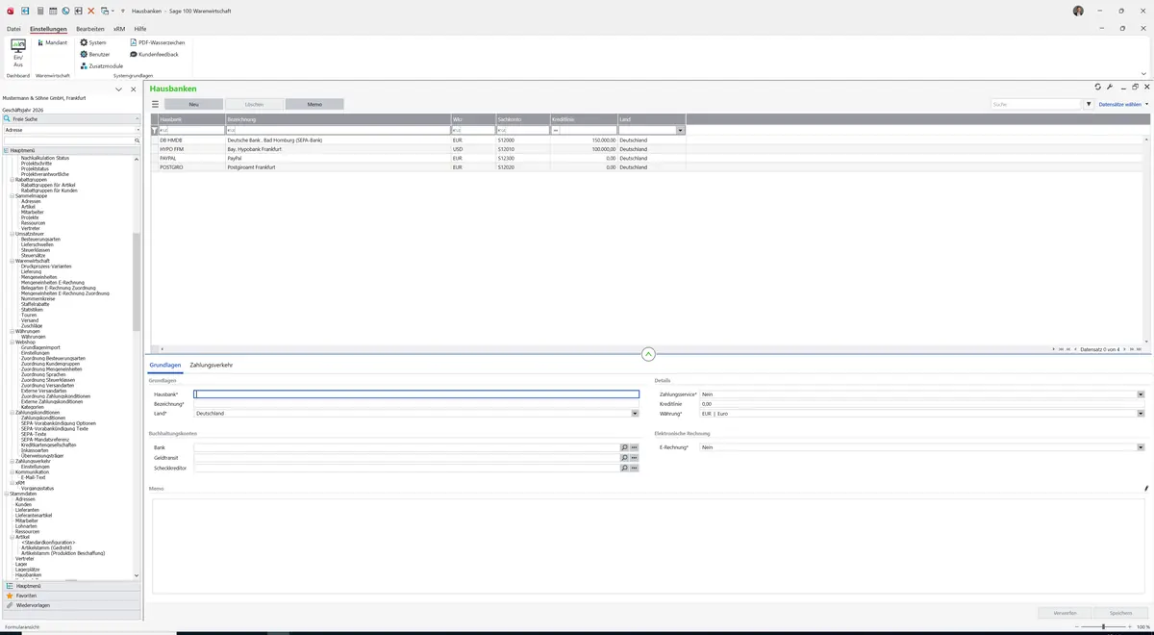1154x635 pixels.
Task: Open PDF-Wasserzeichen settings
Action: (158, 42)
